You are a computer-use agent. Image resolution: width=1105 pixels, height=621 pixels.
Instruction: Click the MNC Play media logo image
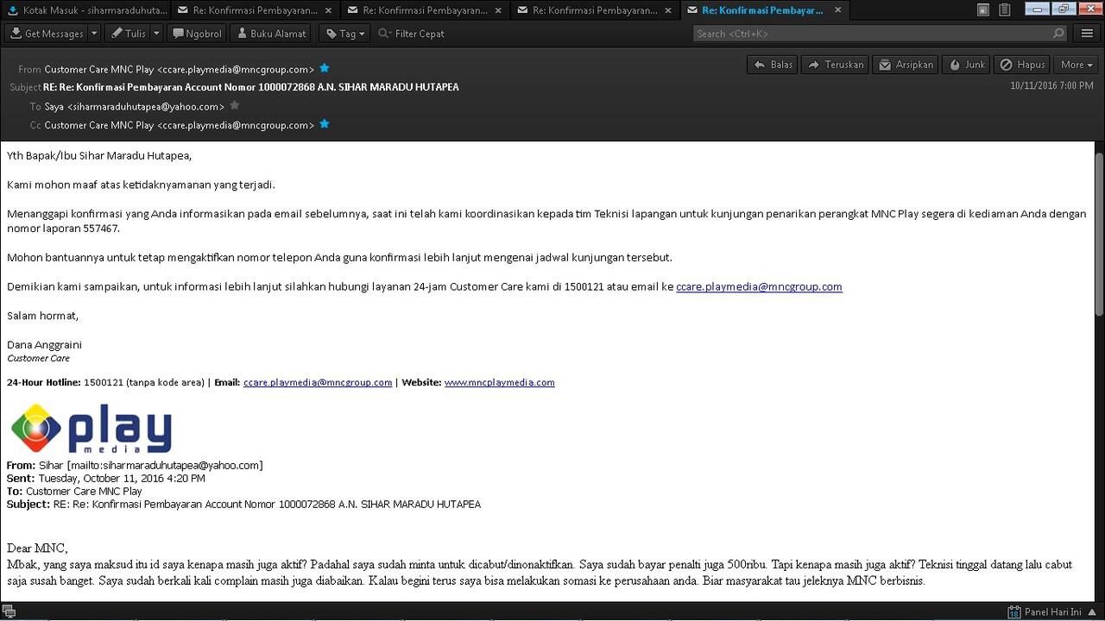[91, 428]
